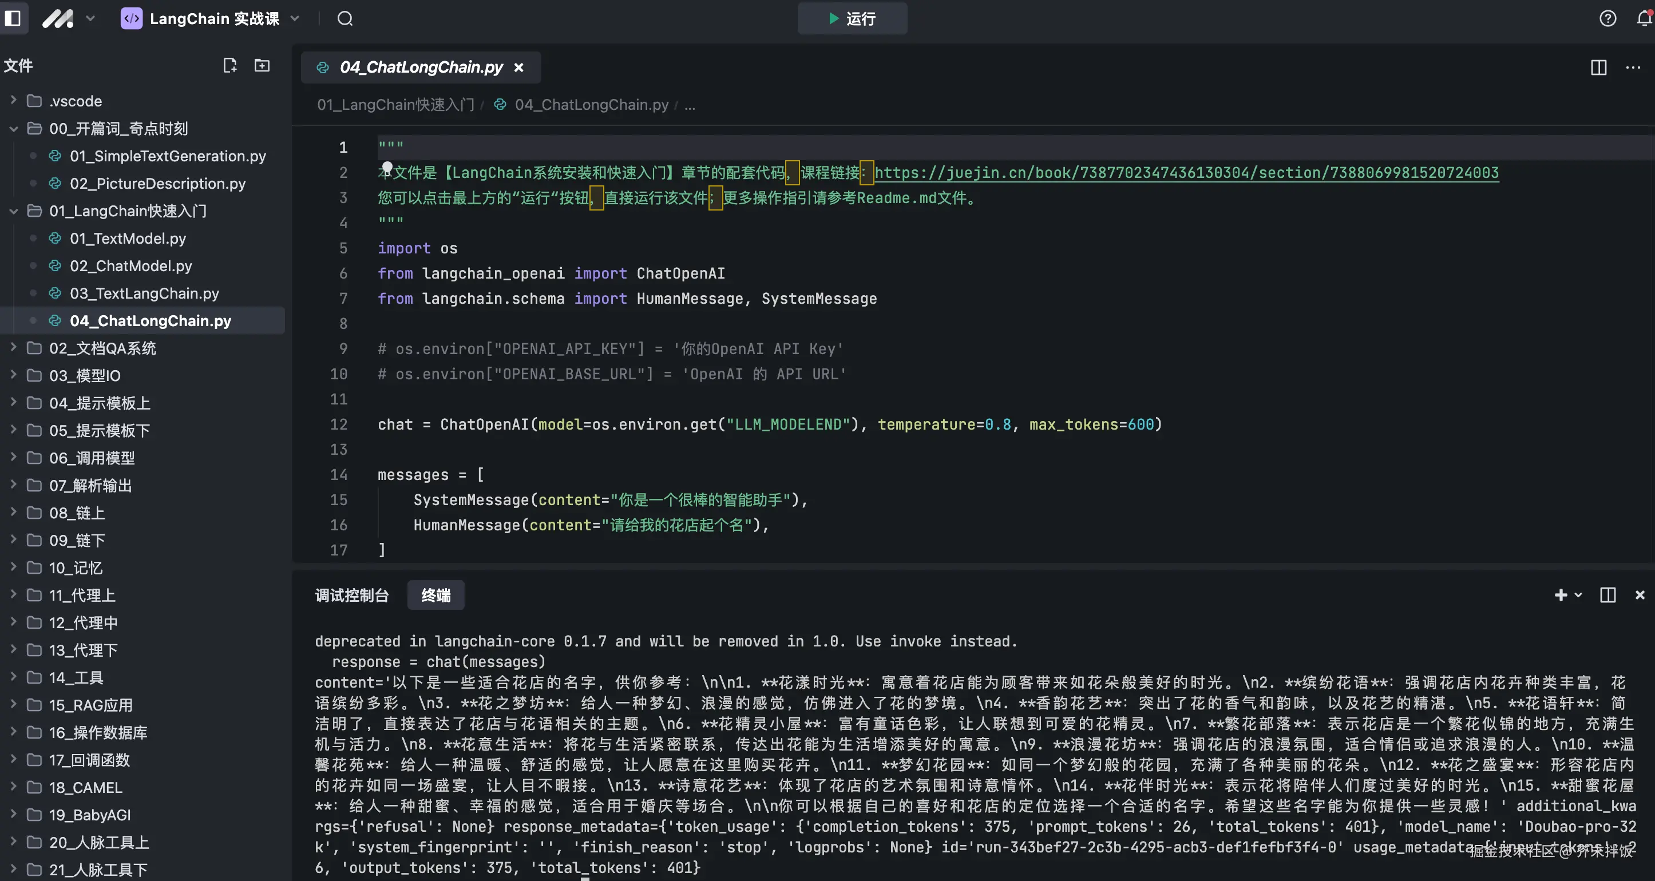This screenshot has height=881, width=1655.
Task: Toggle the left sidebar panel icon
Action: coord(13,18)
